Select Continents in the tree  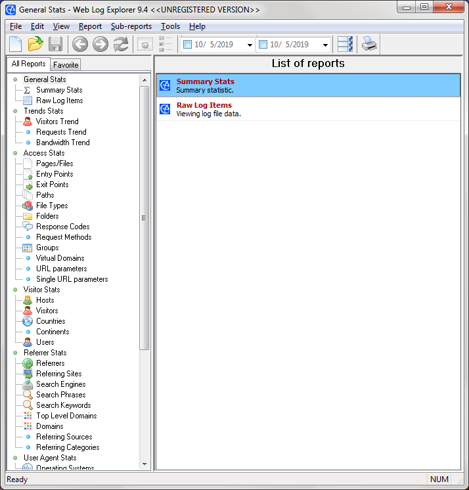[x=53, y=332]
